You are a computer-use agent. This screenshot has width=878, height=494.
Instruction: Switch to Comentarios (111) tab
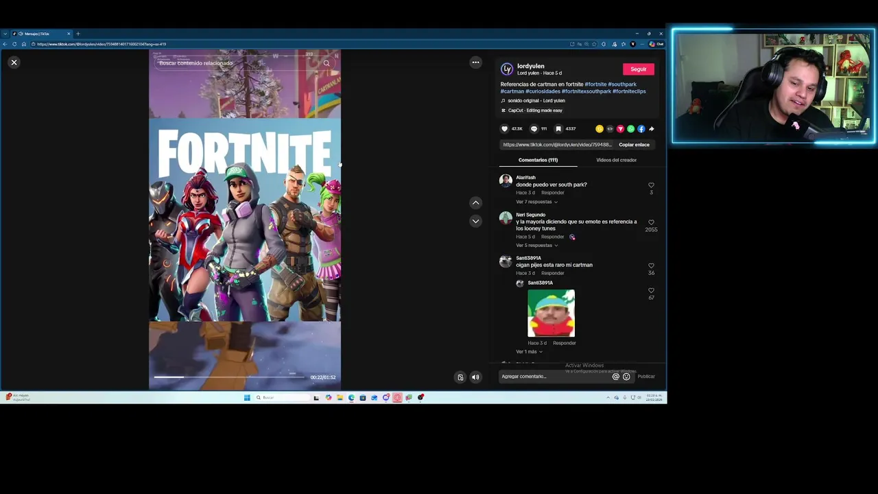pos(538,160)
